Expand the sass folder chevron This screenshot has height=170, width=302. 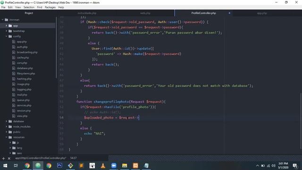pyautogui.click(x=10, y=153)
